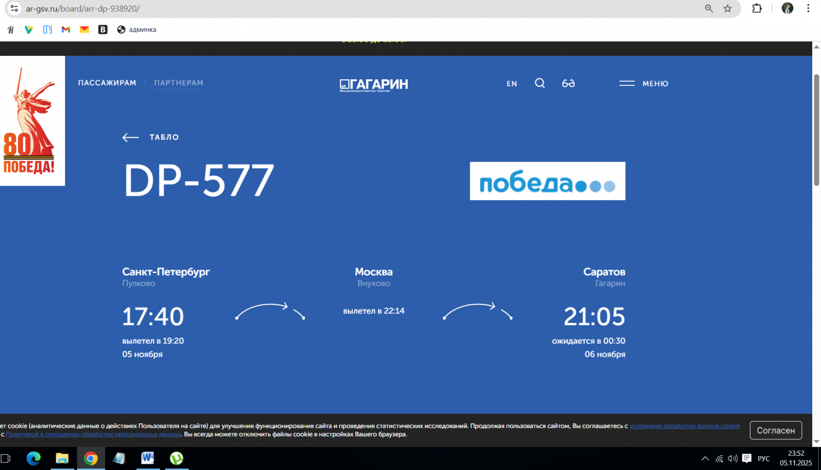Open the personal data policy link
The image size is (821, 470).
tap(93, 434)
